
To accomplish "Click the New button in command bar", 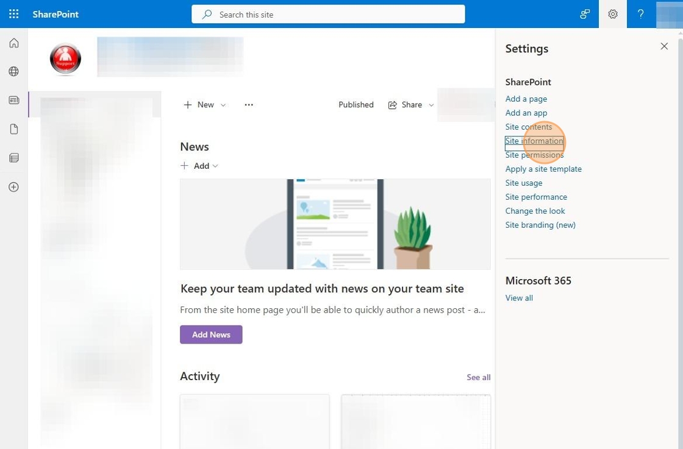I will pos(205,105).
